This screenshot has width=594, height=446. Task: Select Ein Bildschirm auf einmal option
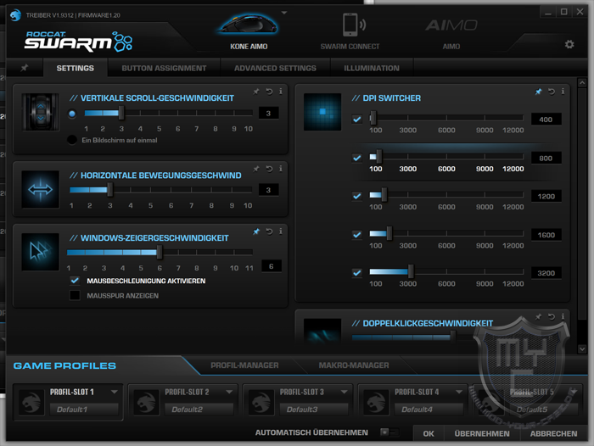pyautogui.click(x=72, y=140)
